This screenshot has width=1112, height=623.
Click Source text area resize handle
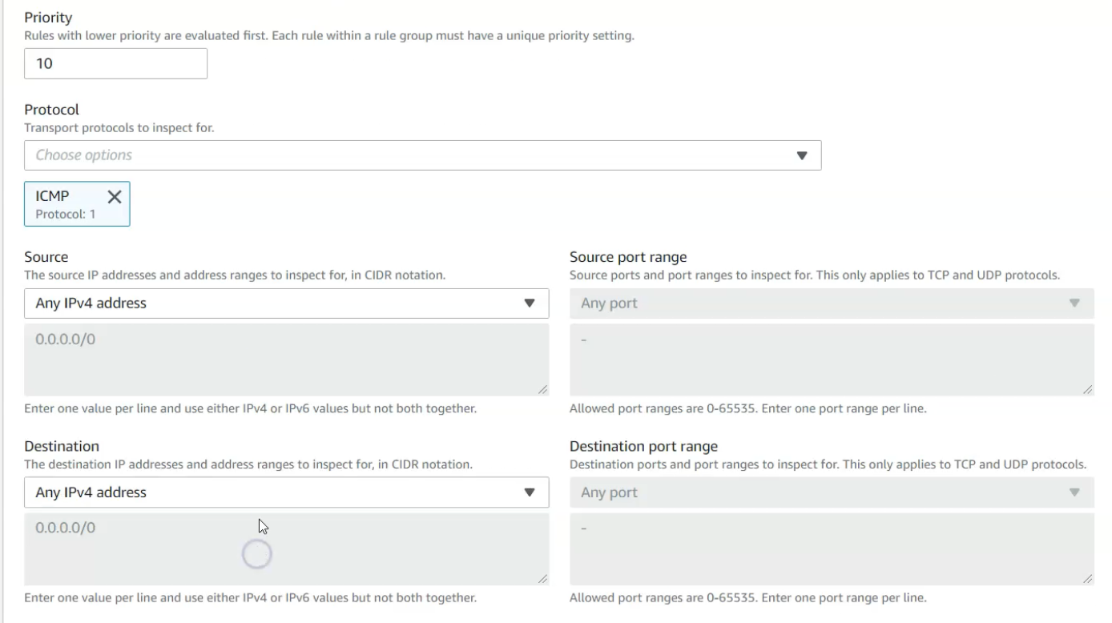coord(543,389)
